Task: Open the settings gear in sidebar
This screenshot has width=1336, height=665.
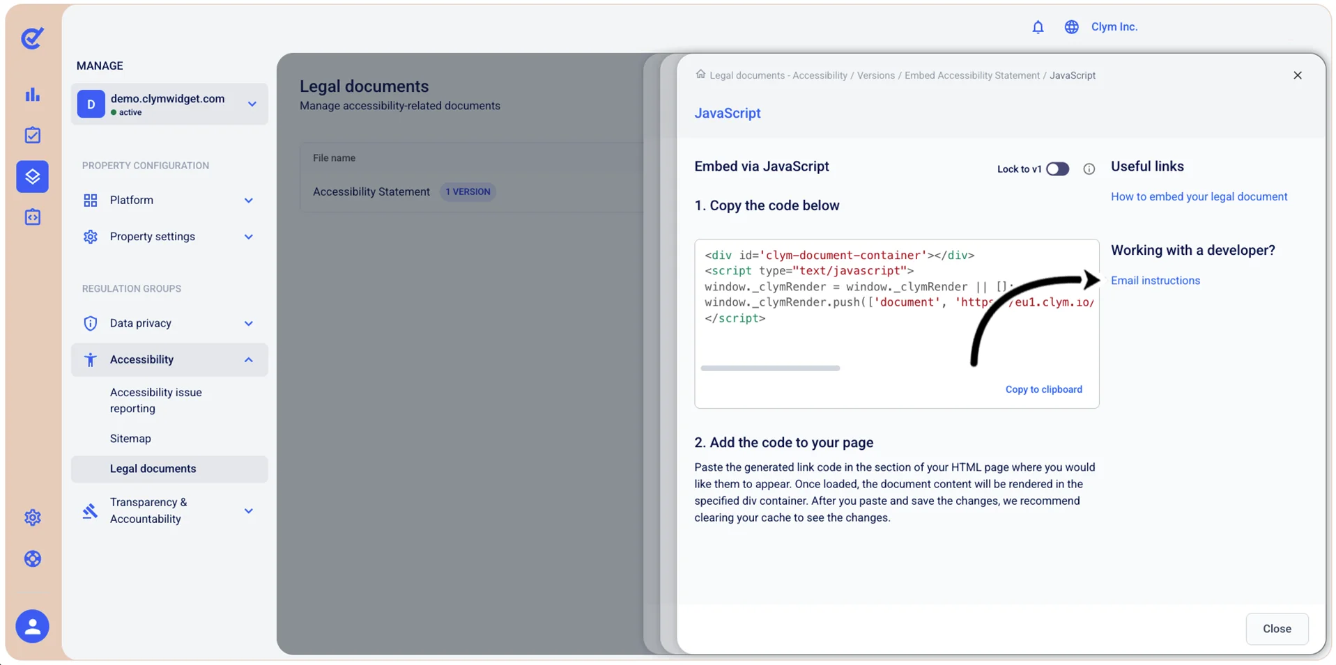Action: [33, 517]
